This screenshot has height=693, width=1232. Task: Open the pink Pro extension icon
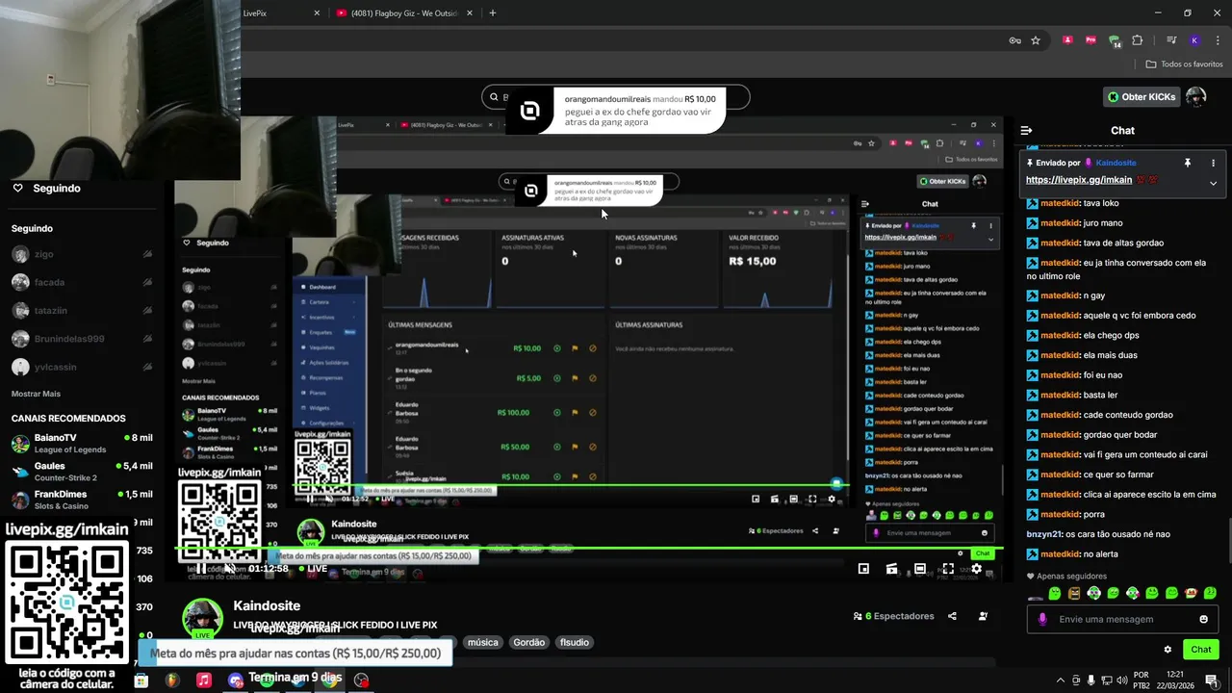(1091, 40)
